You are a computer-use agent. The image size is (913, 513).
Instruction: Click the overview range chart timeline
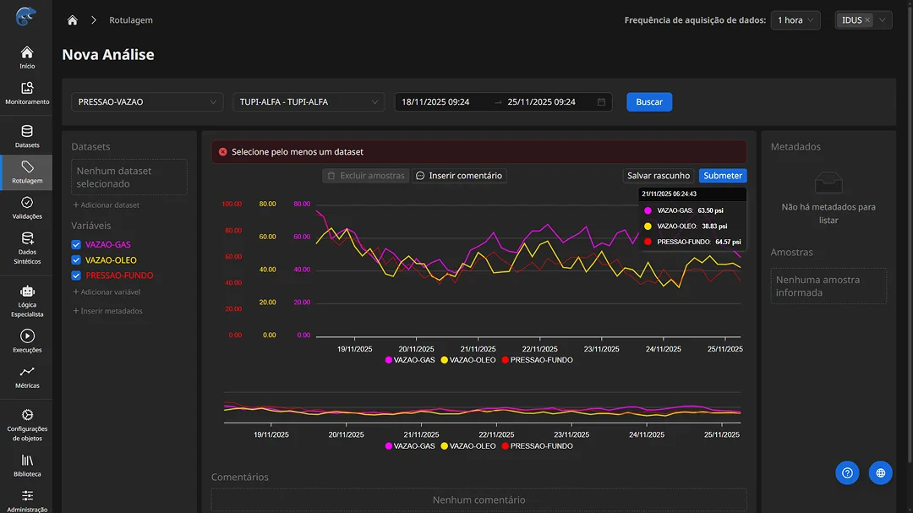(482, 408)
